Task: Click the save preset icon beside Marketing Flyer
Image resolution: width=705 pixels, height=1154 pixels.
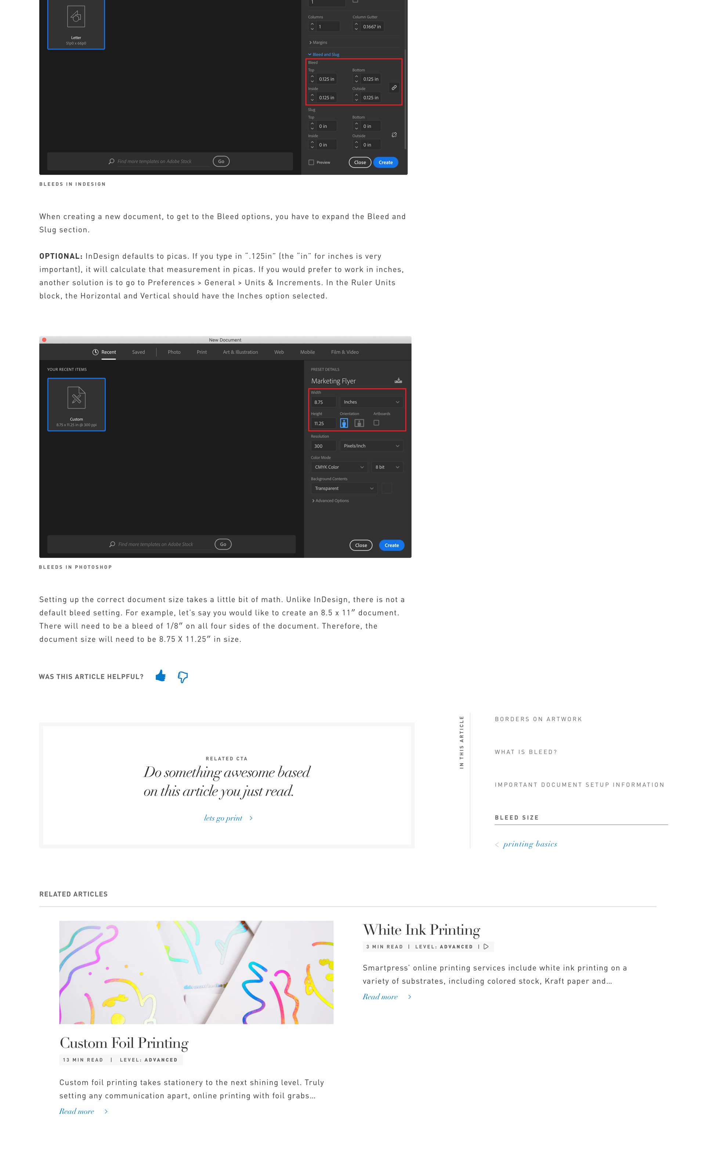Action: pos(398,380)
